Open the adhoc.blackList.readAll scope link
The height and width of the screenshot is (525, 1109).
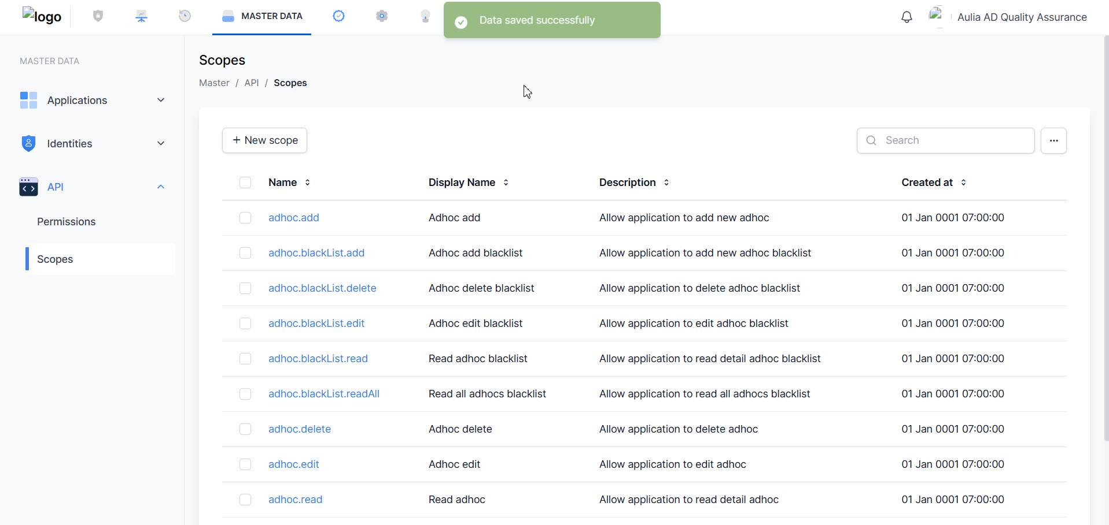(324, 394)
